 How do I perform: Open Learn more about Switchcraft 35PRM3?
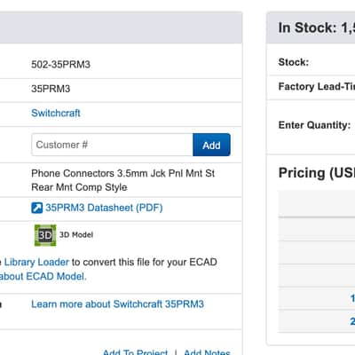point(117,304)
